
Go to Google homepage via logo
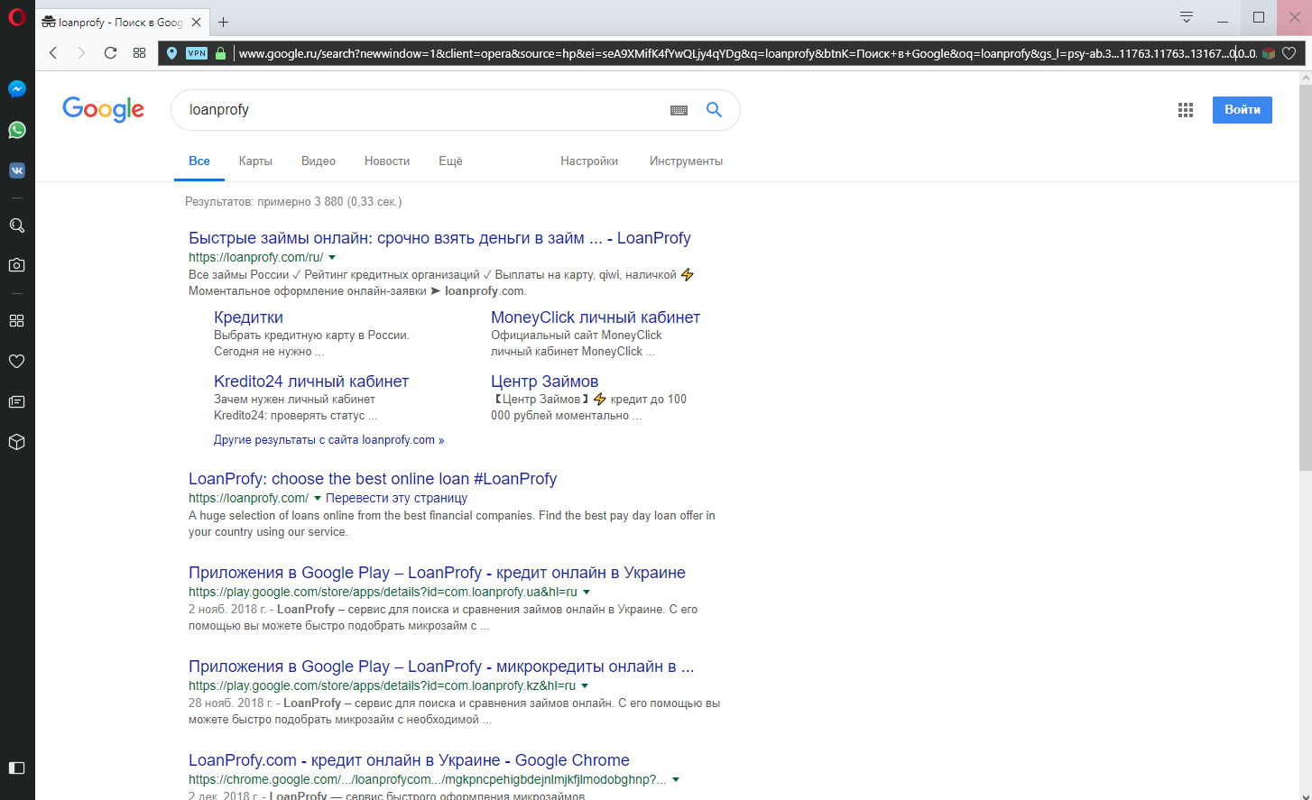(103, 109)
